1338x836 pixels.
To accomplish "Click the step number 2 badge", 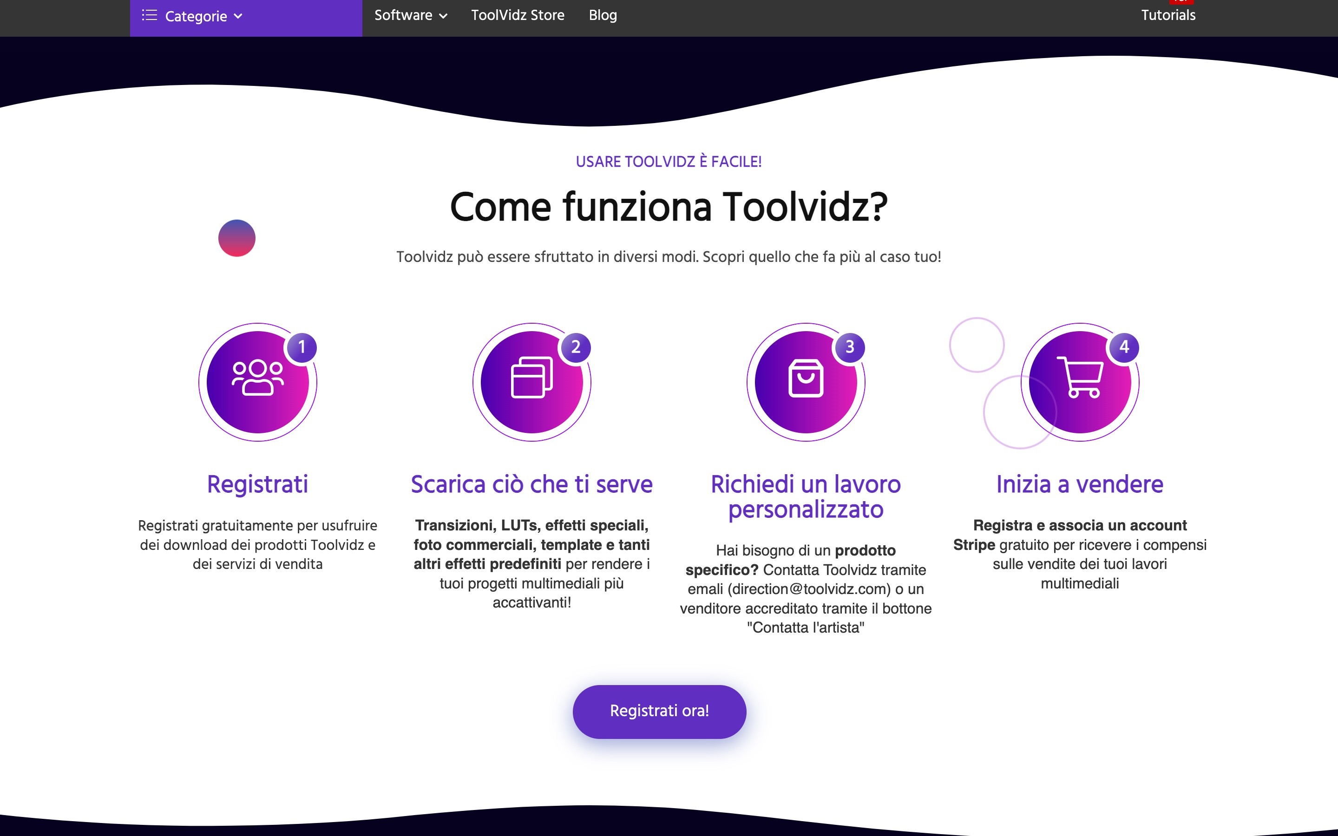I will (x=576, y=347).
